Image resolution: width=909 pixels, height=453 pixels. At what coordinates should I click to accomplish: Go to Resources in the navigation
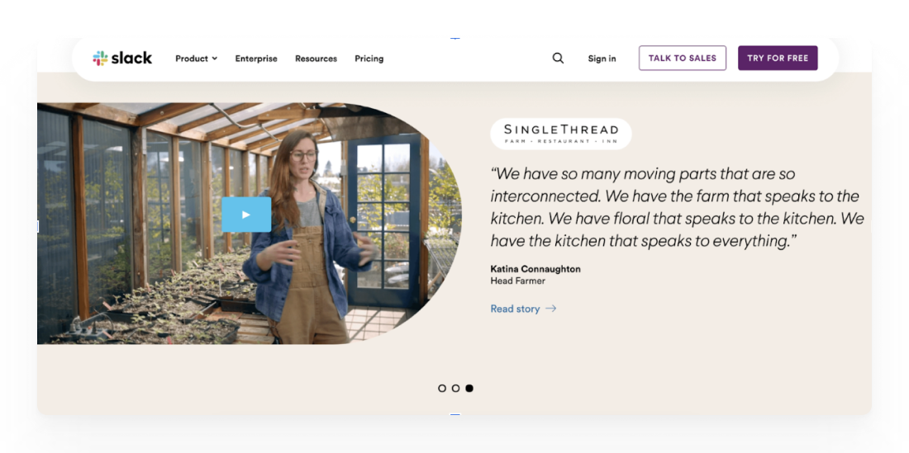pyautogui.click(x=316, y=59)
